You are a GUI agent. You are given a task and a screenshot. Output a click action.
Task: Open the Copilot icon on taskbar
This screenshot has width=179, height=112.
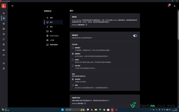pos(92,110)
